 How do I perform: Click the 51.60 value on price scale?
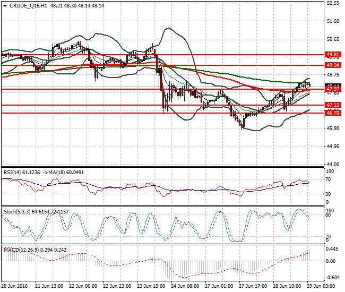tap(333, 21)
